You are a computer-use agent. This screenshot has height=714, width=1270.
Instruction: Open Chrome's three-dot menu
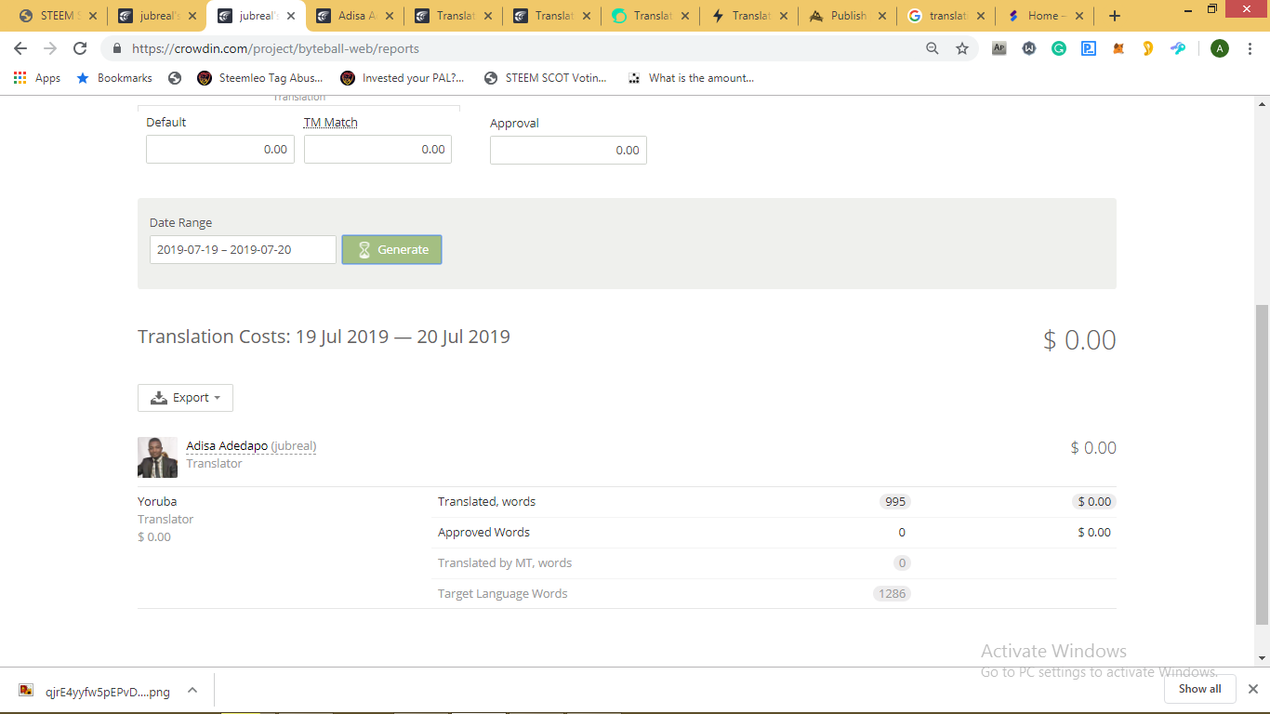[1250, 48]
